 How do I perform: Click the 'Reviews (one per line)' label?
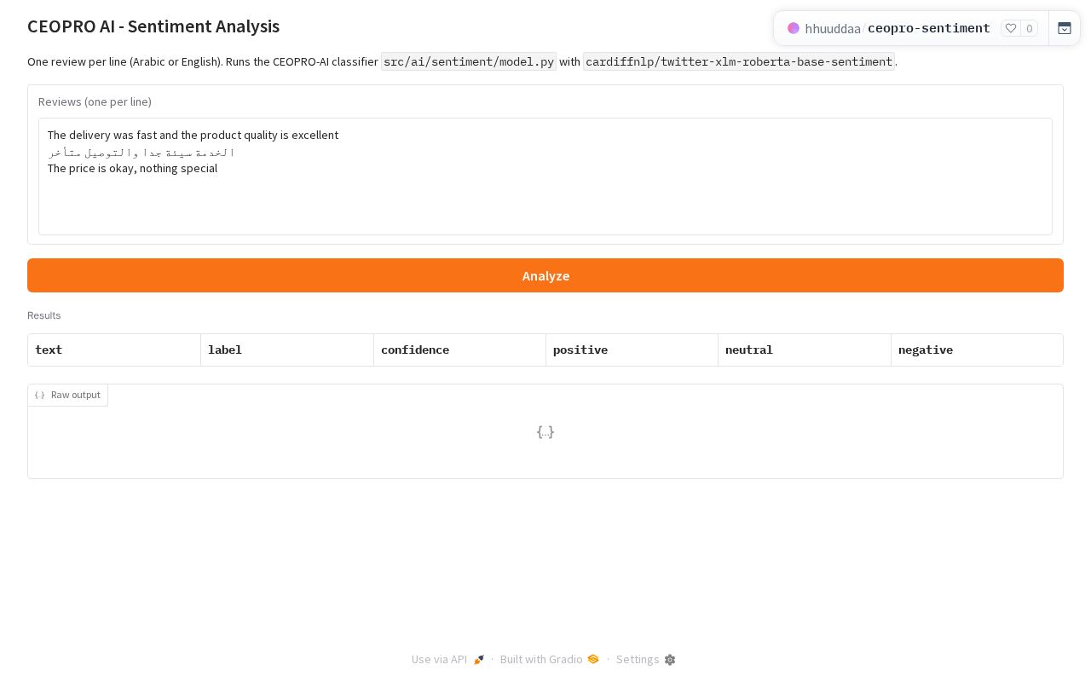coord(95,102)
